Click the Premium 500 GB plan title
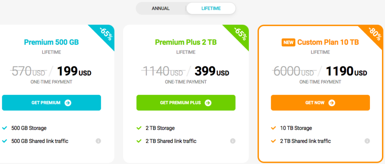 [52, 42]
